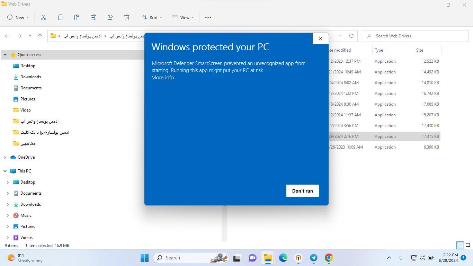Select Pictures under Quick access
This screenshot has width=473, height=266.
pyautogui.click(x=28, y=99)
